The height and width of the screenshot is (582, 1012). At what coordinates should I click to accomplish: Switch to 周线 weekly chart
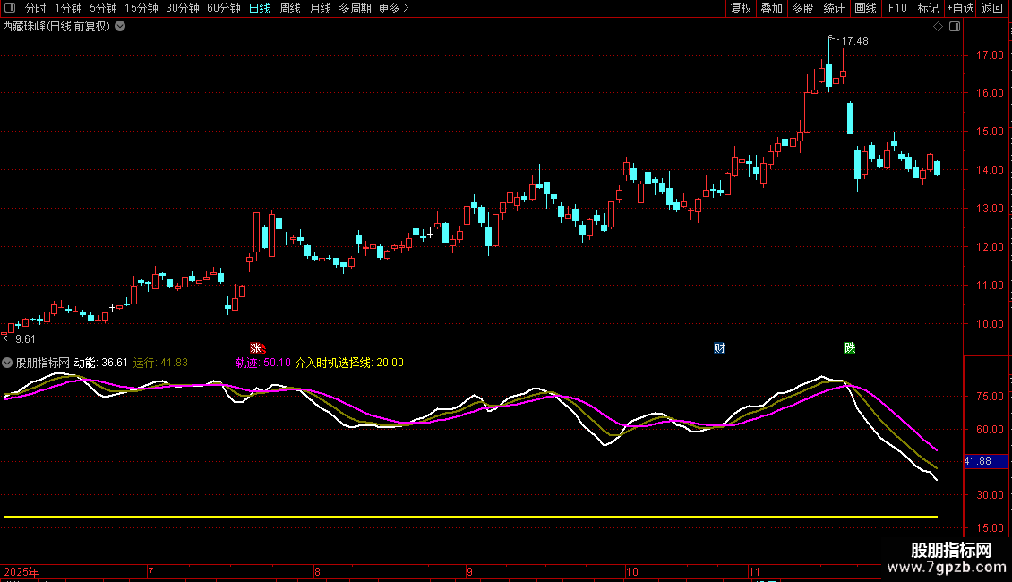click(290, 8)
